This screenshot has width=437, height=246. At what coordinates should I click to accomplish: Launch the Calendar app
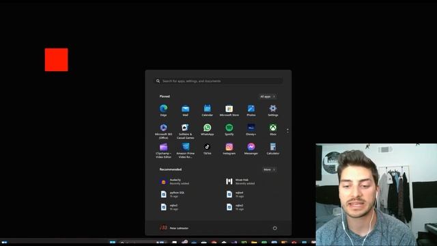pyautogui.click(x=207, y=111)
